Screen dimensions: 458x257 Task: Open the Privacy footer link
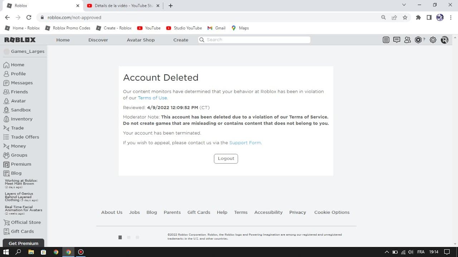pyautogui.click(x=298, y=212)
